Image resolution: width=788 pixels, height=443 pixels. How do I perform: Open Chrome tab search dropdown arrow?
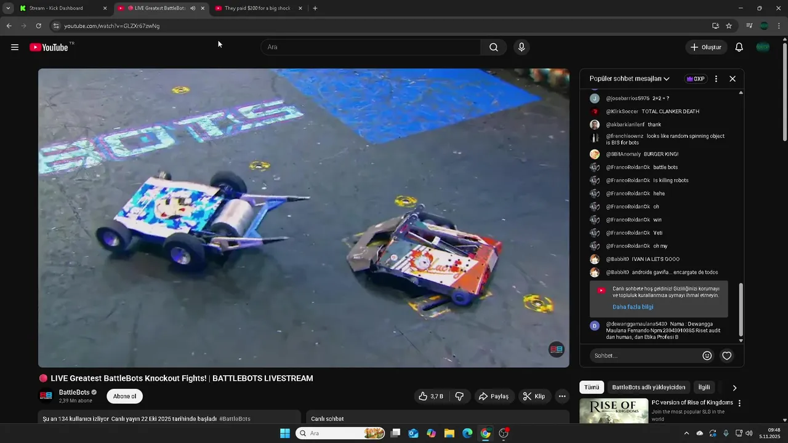pos(8,8)
